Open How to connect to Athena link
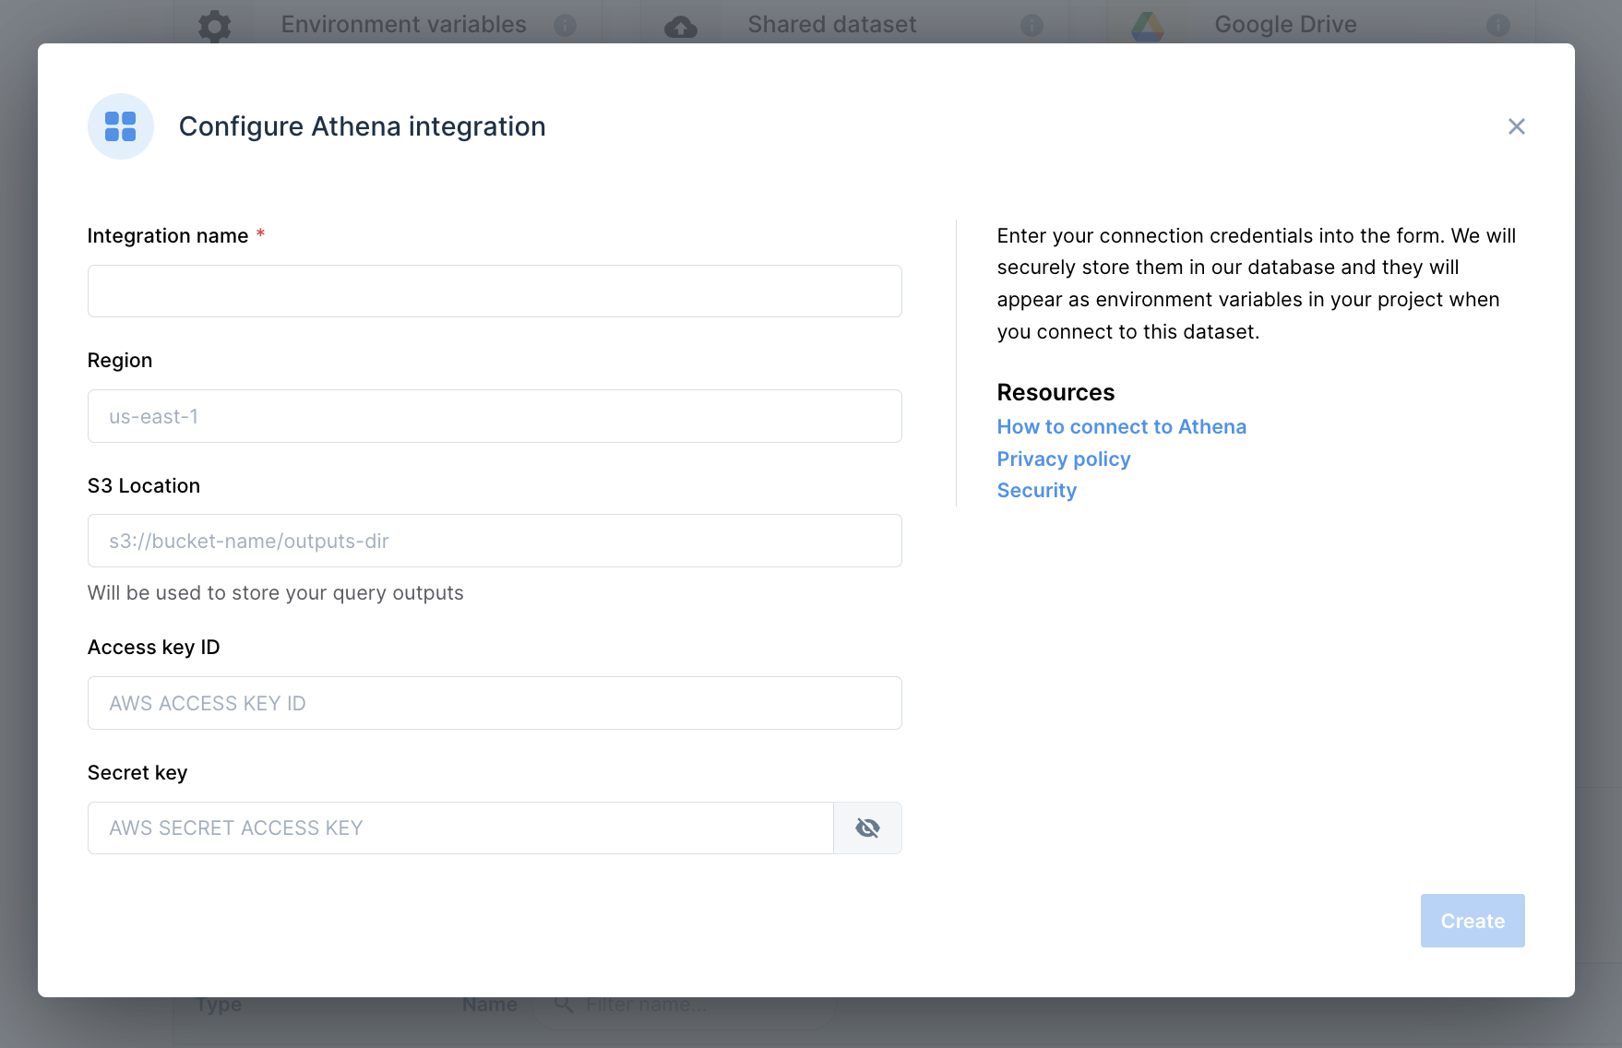Screen dimensions: 1622x1048 coord(1121,427)
